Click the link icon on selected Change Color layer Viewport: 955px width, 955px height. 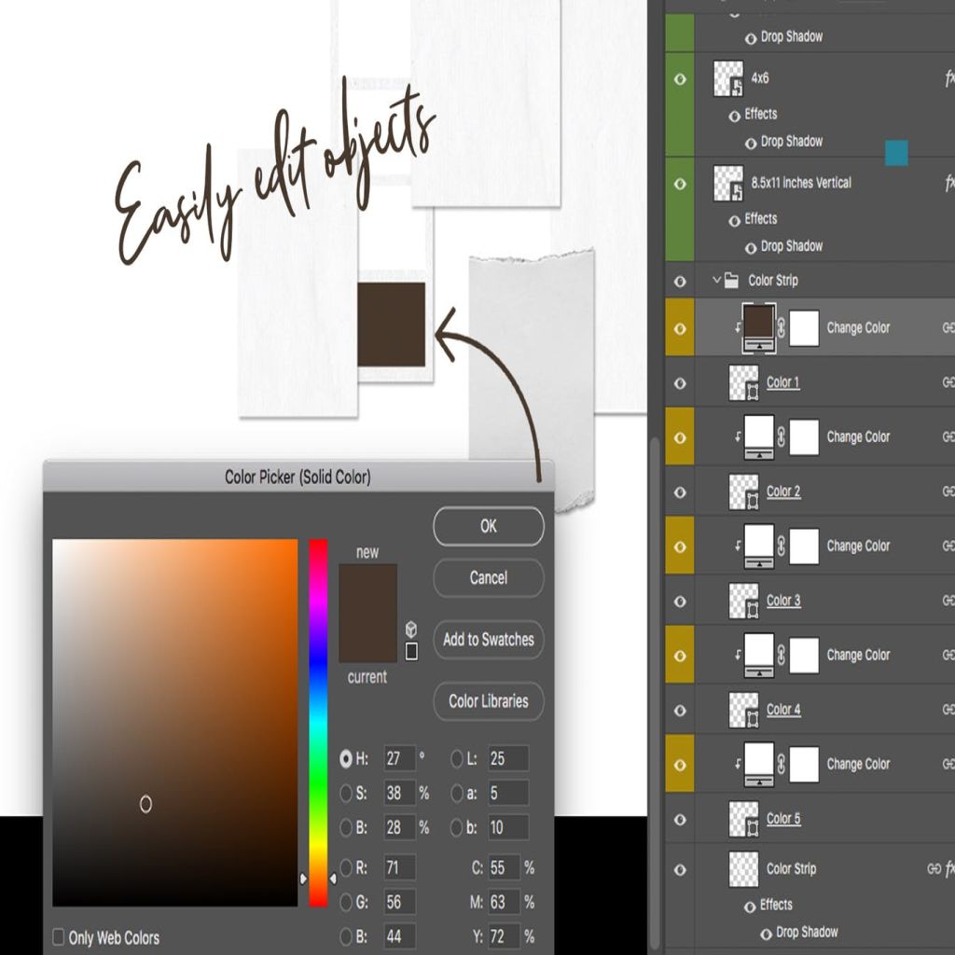(781, 328)
